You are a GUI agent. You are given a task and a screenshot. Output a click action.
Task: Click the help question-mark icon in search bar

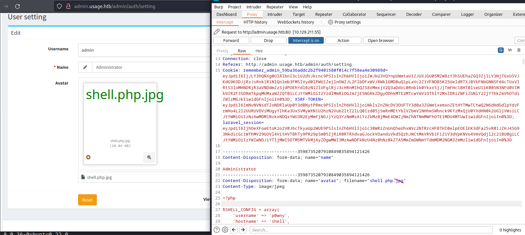click(217, 230)
